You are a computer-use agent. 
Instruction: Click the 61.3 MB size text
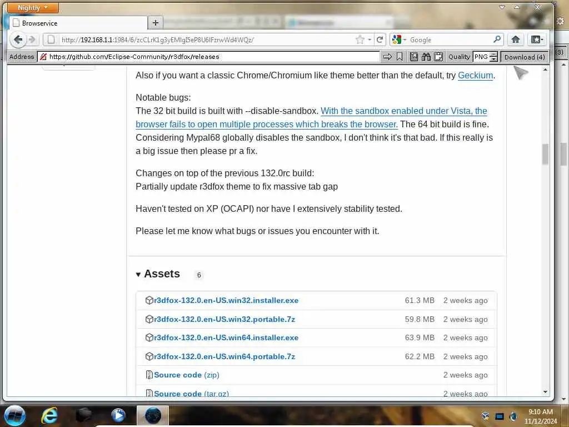[x=420, y=300]
